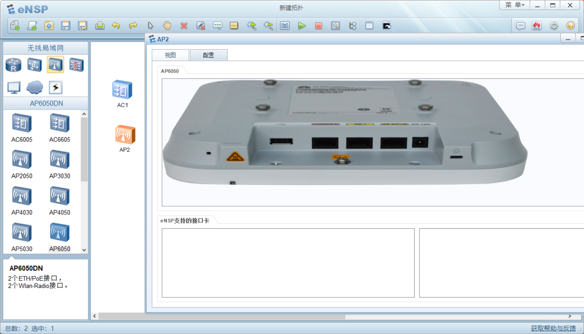584x334 pixels.
Task: Select the pointer arrow tool
Action: point(150,26)
